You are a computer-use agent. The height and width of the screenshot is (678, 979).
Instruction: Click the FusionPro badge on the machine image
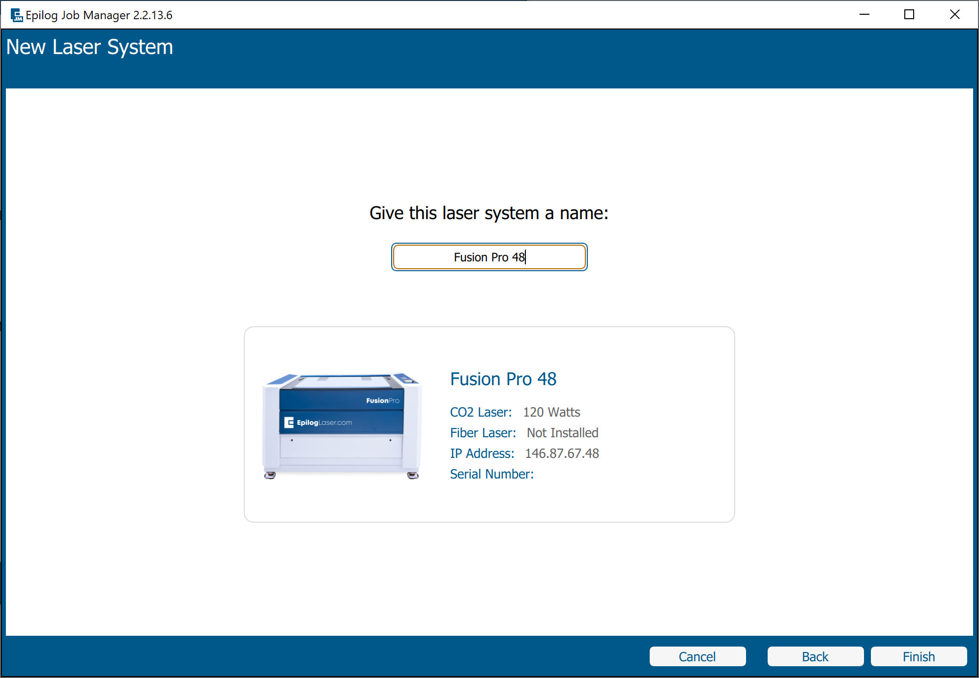(382, 400)
